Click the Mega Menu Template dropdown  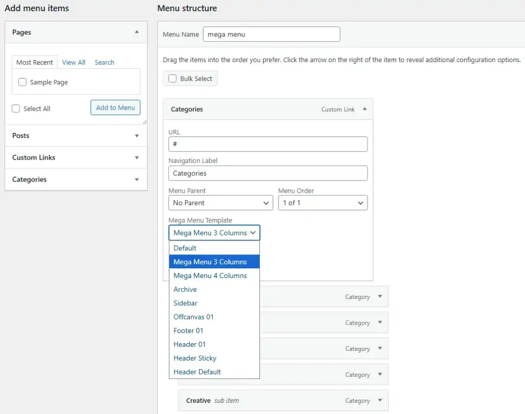pos(214,233)
